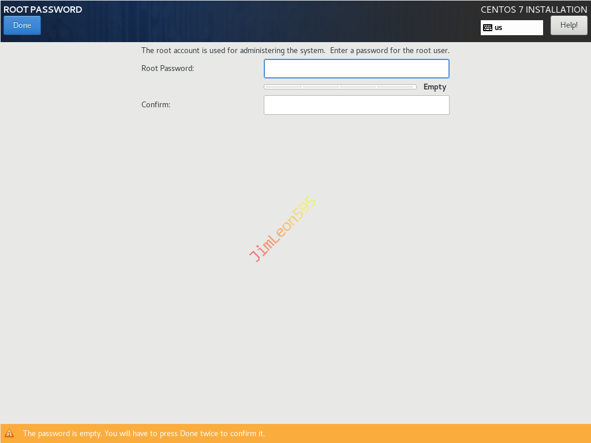
Task: Open the installer Help! button
Action: click(x=568, y=25)
